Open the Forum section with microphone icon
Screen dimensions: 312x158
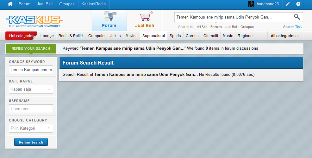pos(109,20)
